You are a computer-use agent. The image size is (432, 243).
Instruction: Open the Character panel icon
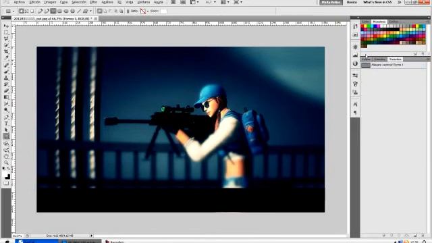(x=355, y=104)
